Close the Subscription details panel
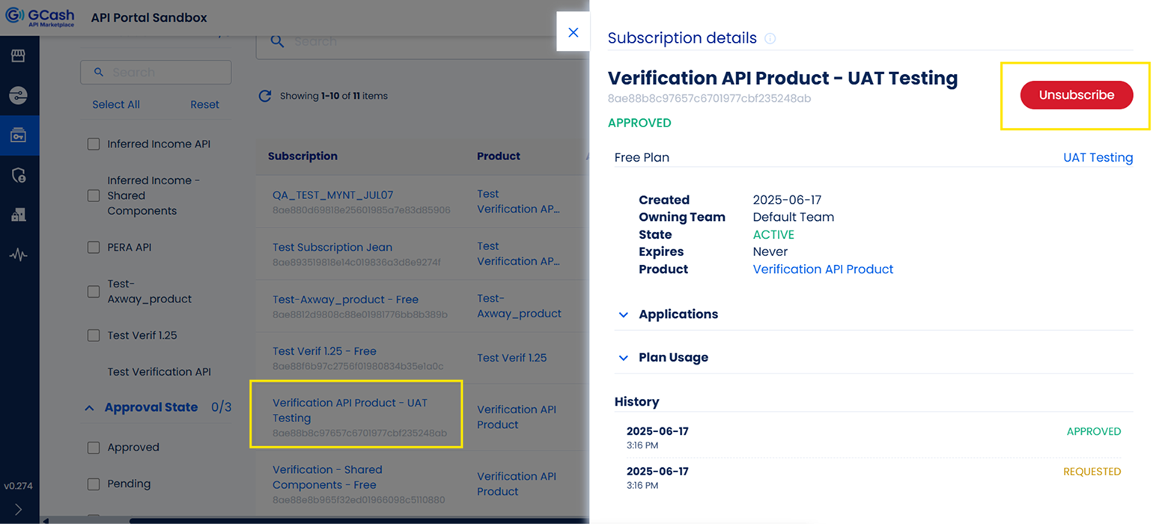Image resolution: width=1162 pixels, height=524 pixels. tap(574, 32)
